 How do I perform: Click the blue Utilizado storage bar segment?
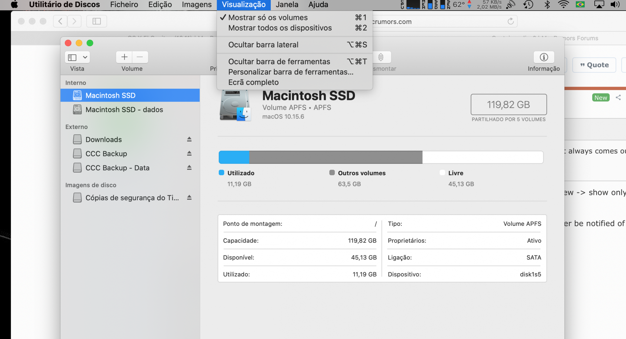(234, 157)
